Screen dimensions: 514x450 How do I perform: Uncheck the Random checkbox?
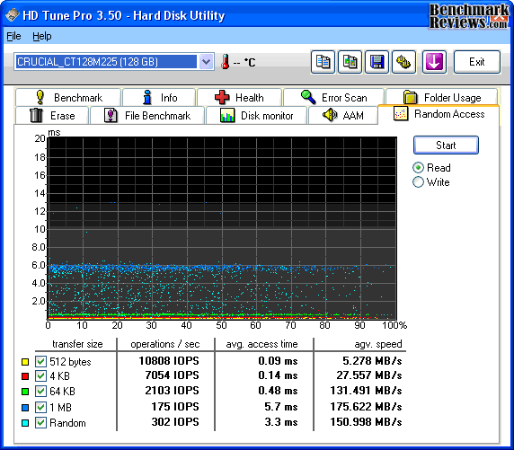tap(40, 423)
